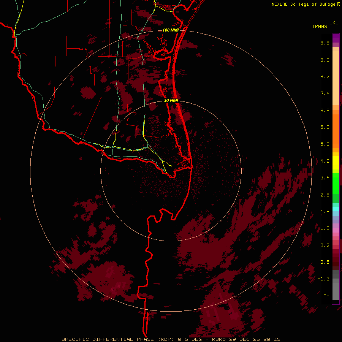Screen dimensions: 342x342
Task: Click the -1.3 scale value
Action: [x=323, y=279]
